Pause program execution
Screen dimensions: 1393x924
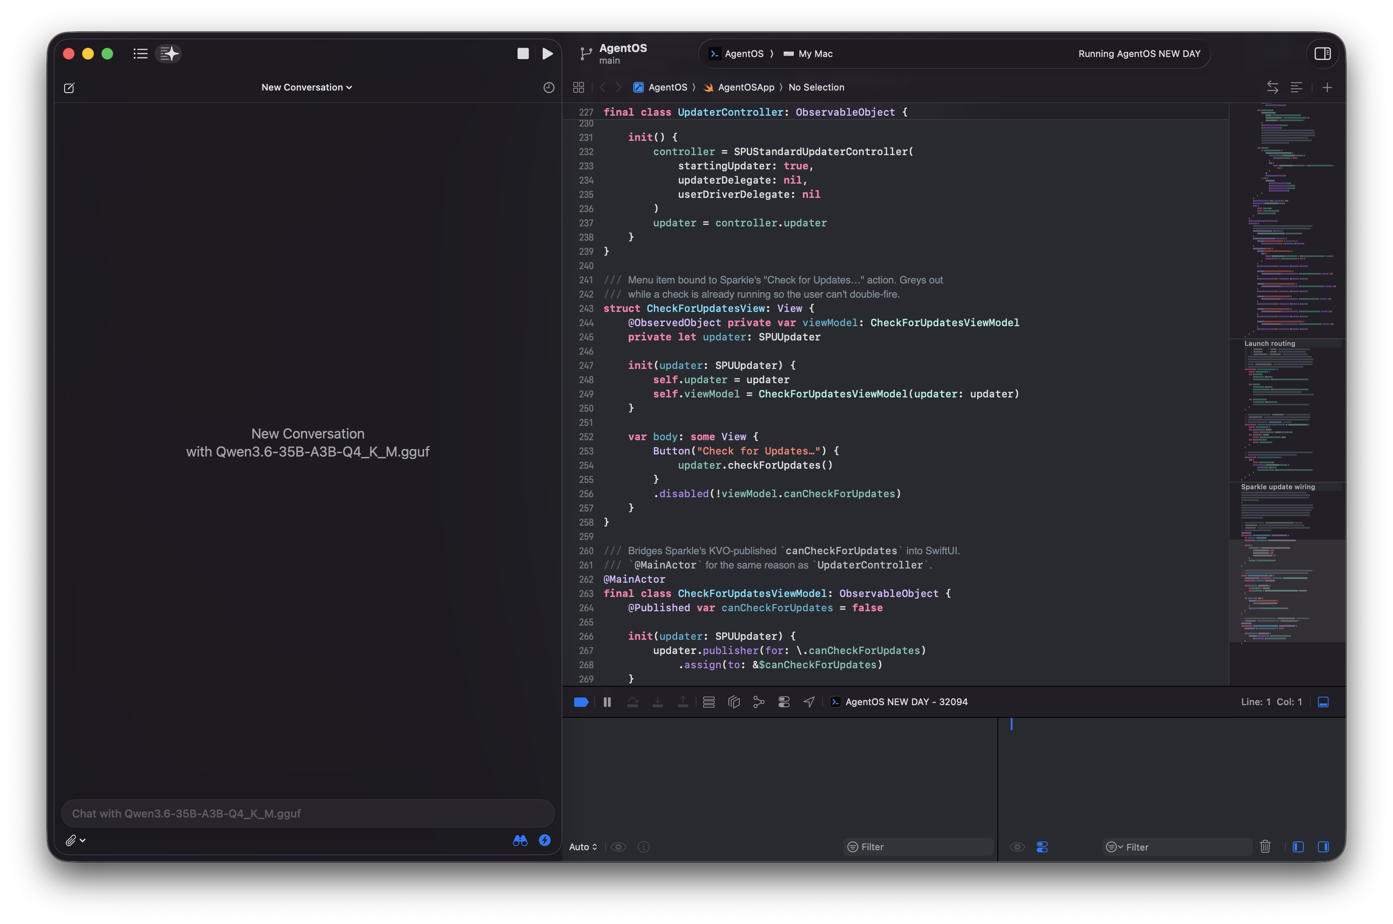coord(607,702)
